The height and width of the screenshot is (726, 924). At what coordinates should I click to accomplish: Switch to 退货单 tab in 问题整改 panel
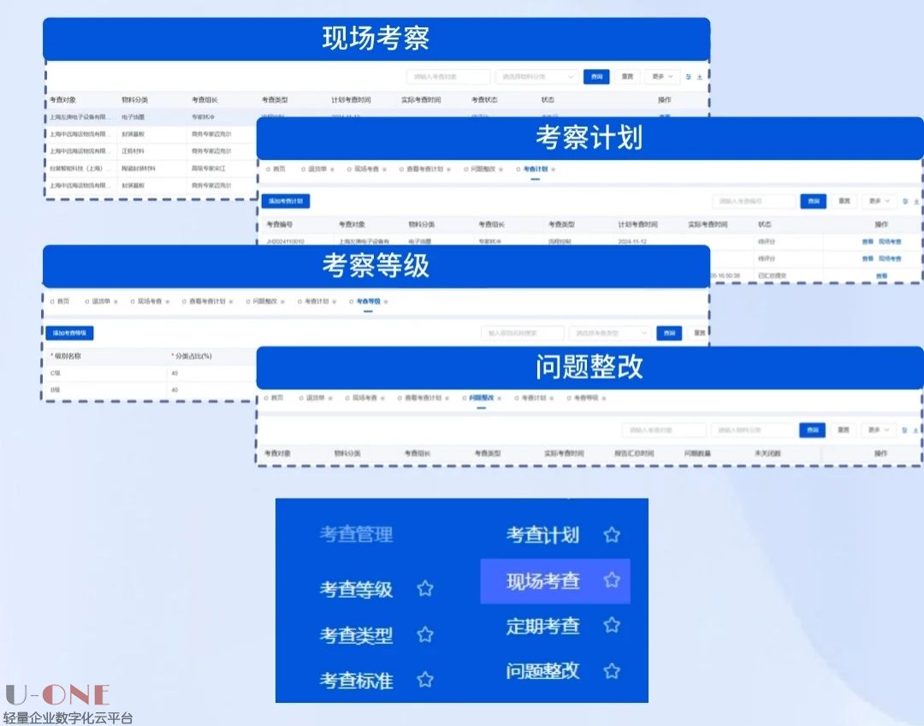(315, 398)
